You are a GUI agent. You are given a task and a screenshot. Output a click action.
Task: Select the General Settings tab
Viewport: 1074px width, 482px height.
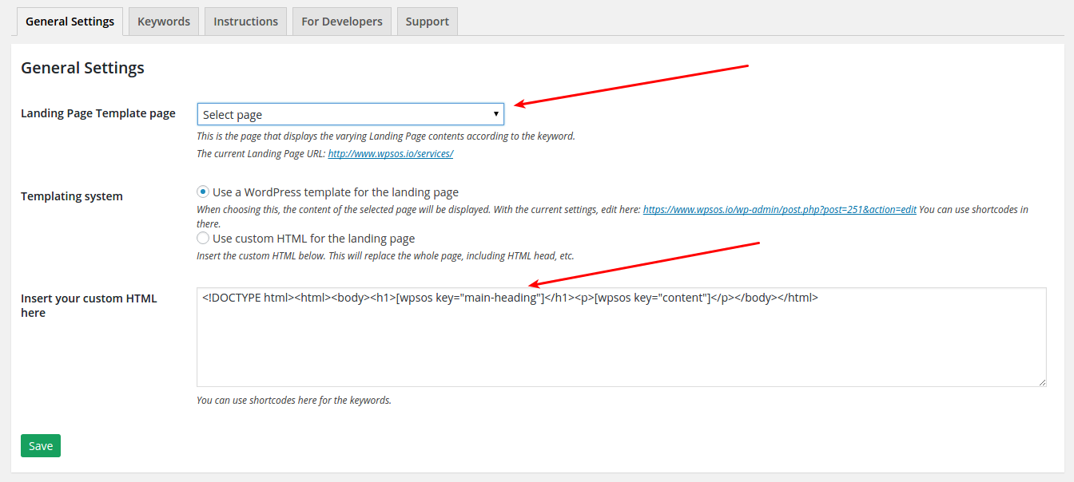click(70, 22)
